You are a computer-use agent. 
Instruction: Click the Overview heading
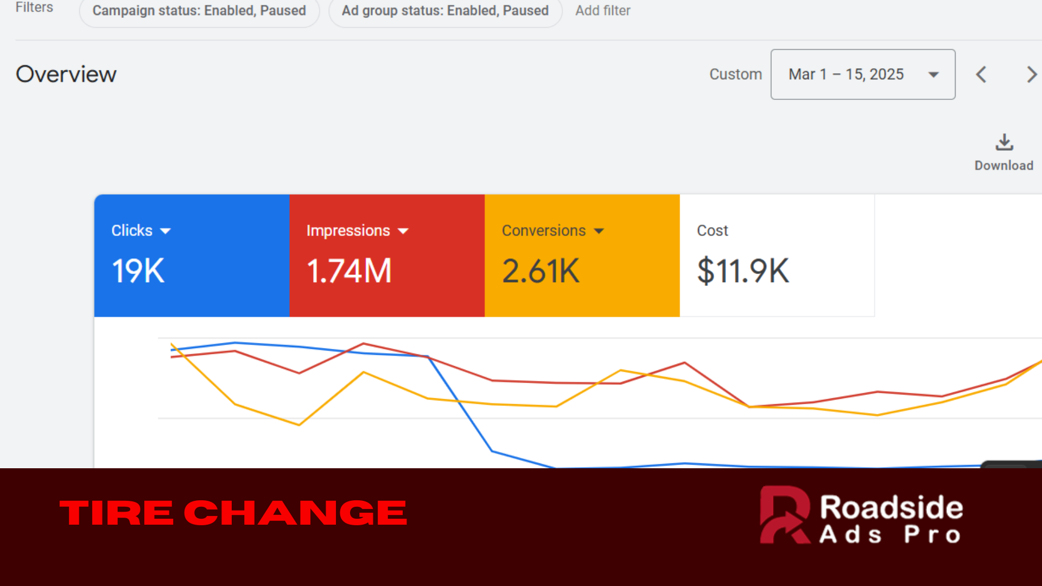coord(66,74)
